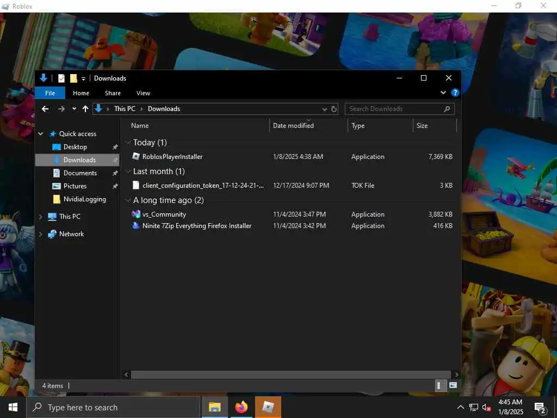Open Desktop in the navigation pane

coord(75,147)
